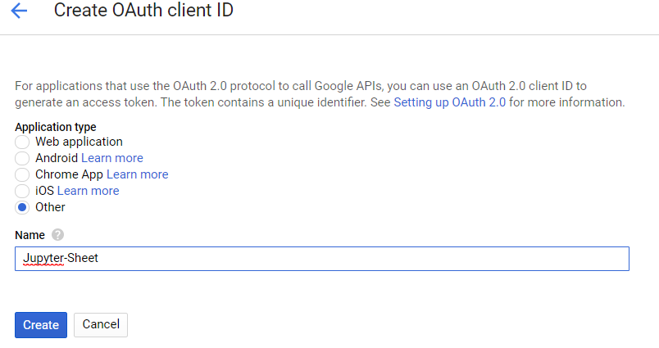Click the 'Create OAuth client ID' page title
This screenshot has height=348, width=659.
[143, 10]
